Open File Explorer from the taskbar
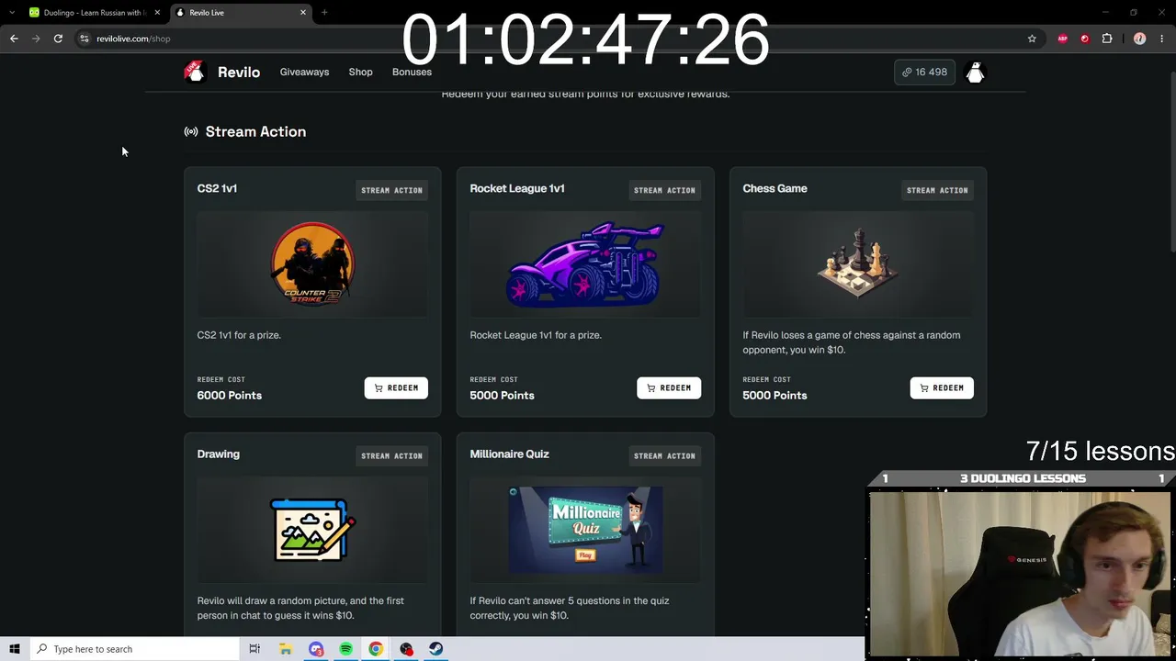This screenshot has width=1176, height=661. tap(286, 649)
